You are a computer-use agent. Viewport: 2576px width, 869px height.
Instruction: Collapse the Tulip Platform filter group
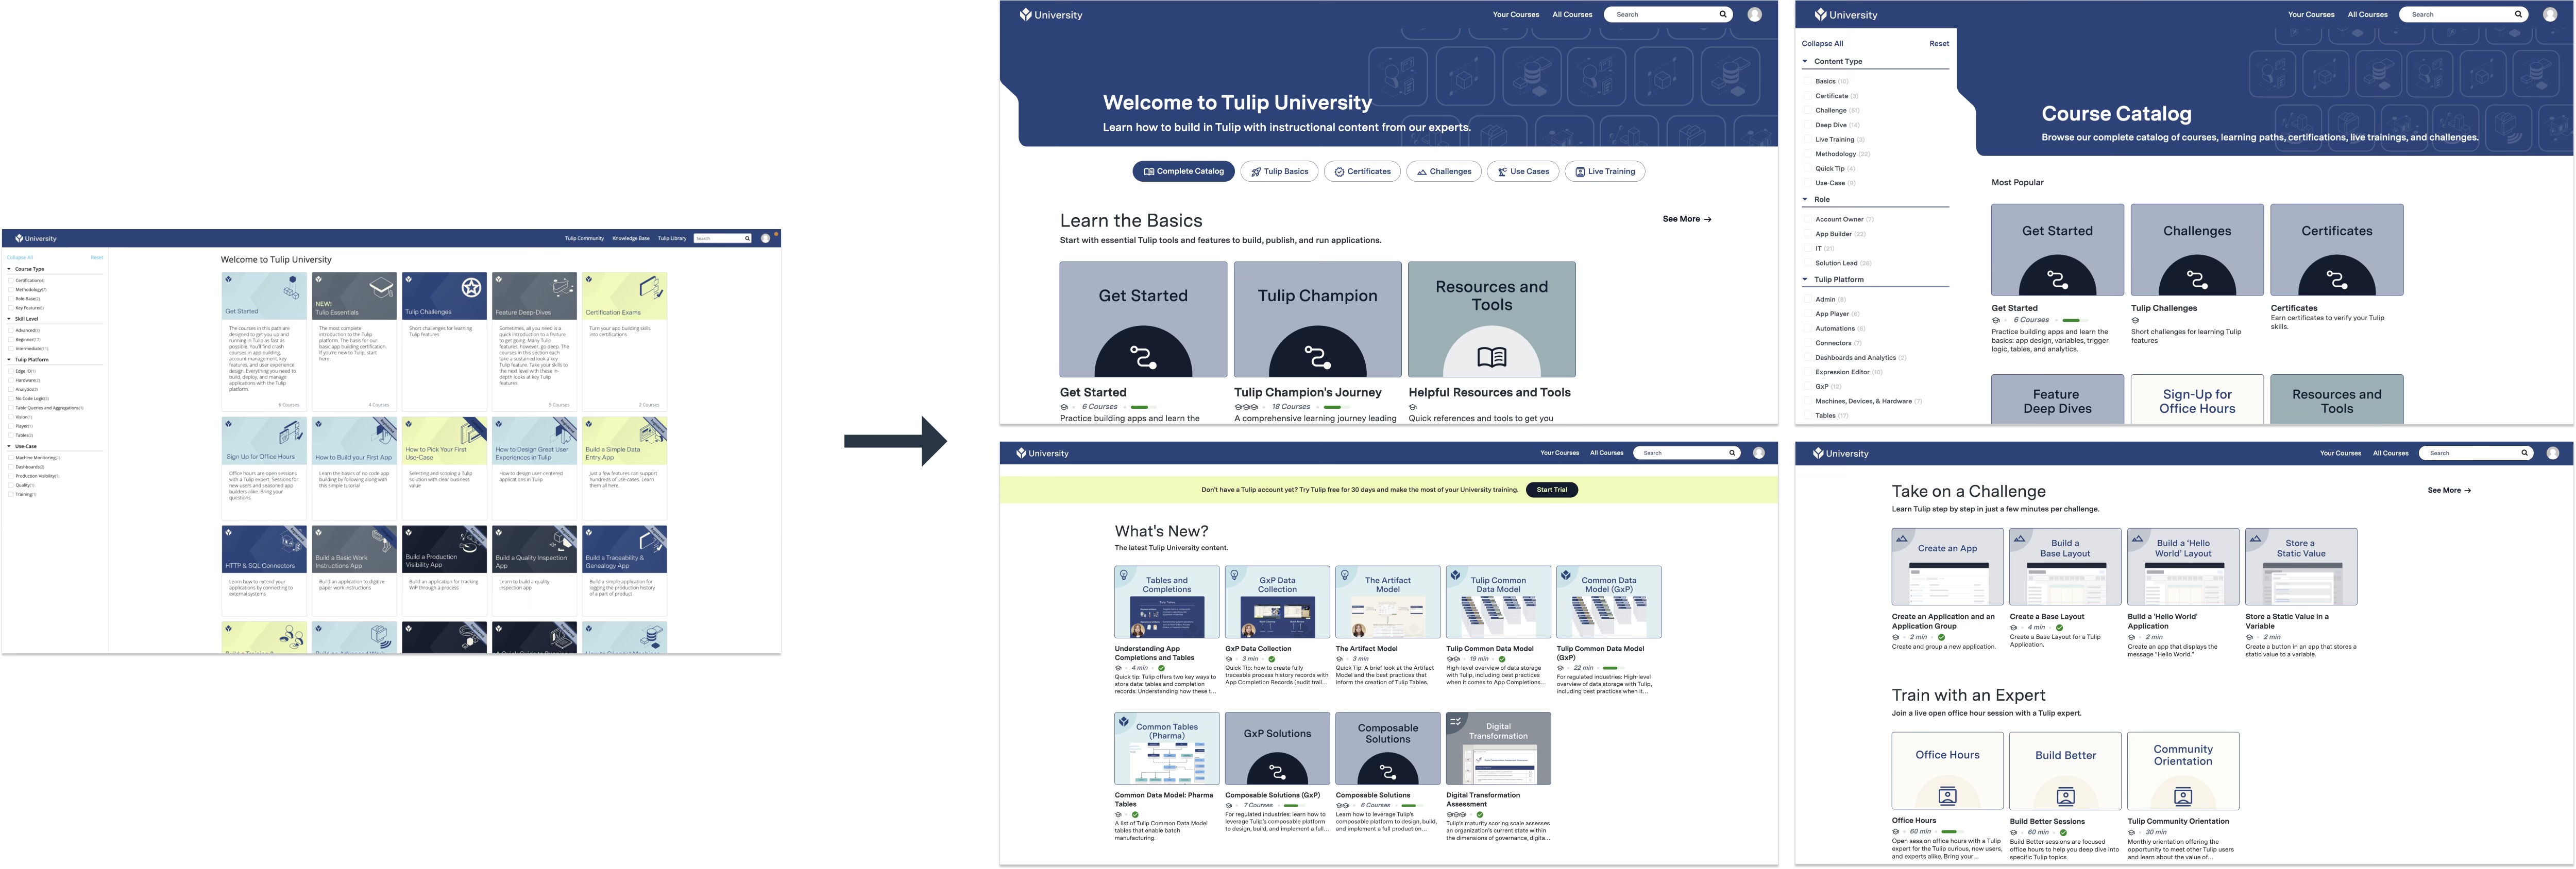coord(1805,280)
